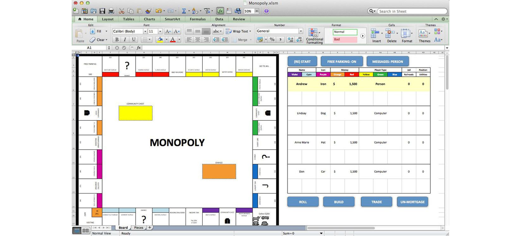Click the purple Help question mark icon

pyautogui.click(x=266, y=11)
